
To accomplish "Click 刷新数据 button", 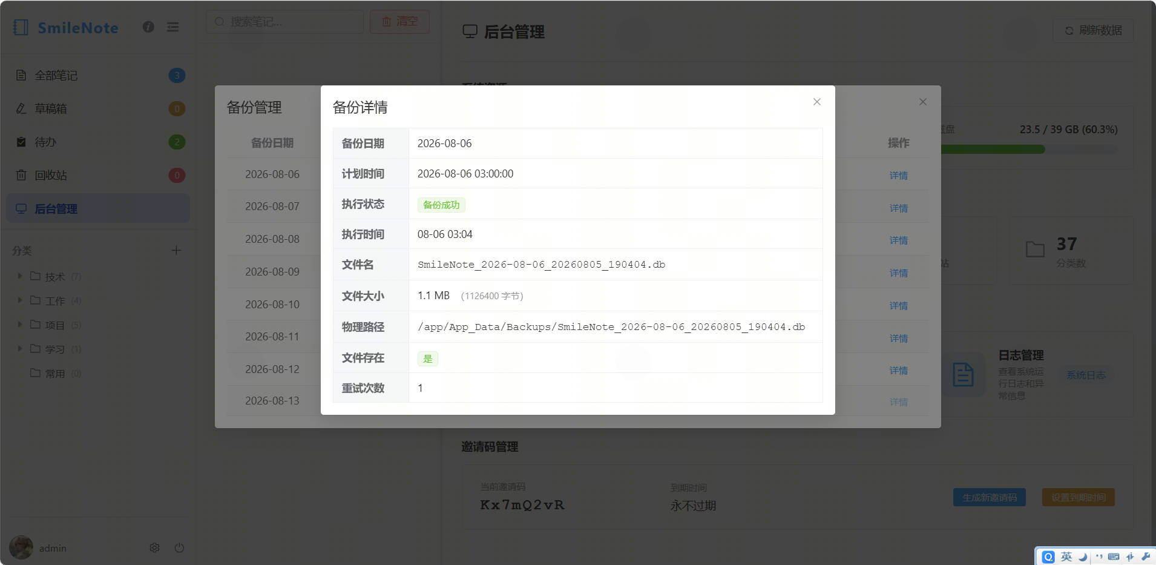I will pyautogui.click(x=1093, y=30).
